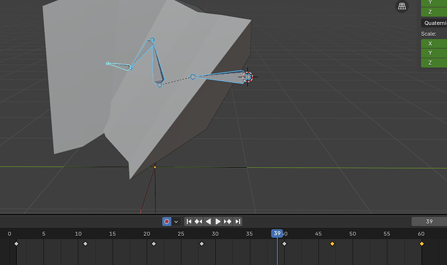Click frame 20 label on timeline ruler
The height and width of the screenshot is (265, 447).
point(146,234)
